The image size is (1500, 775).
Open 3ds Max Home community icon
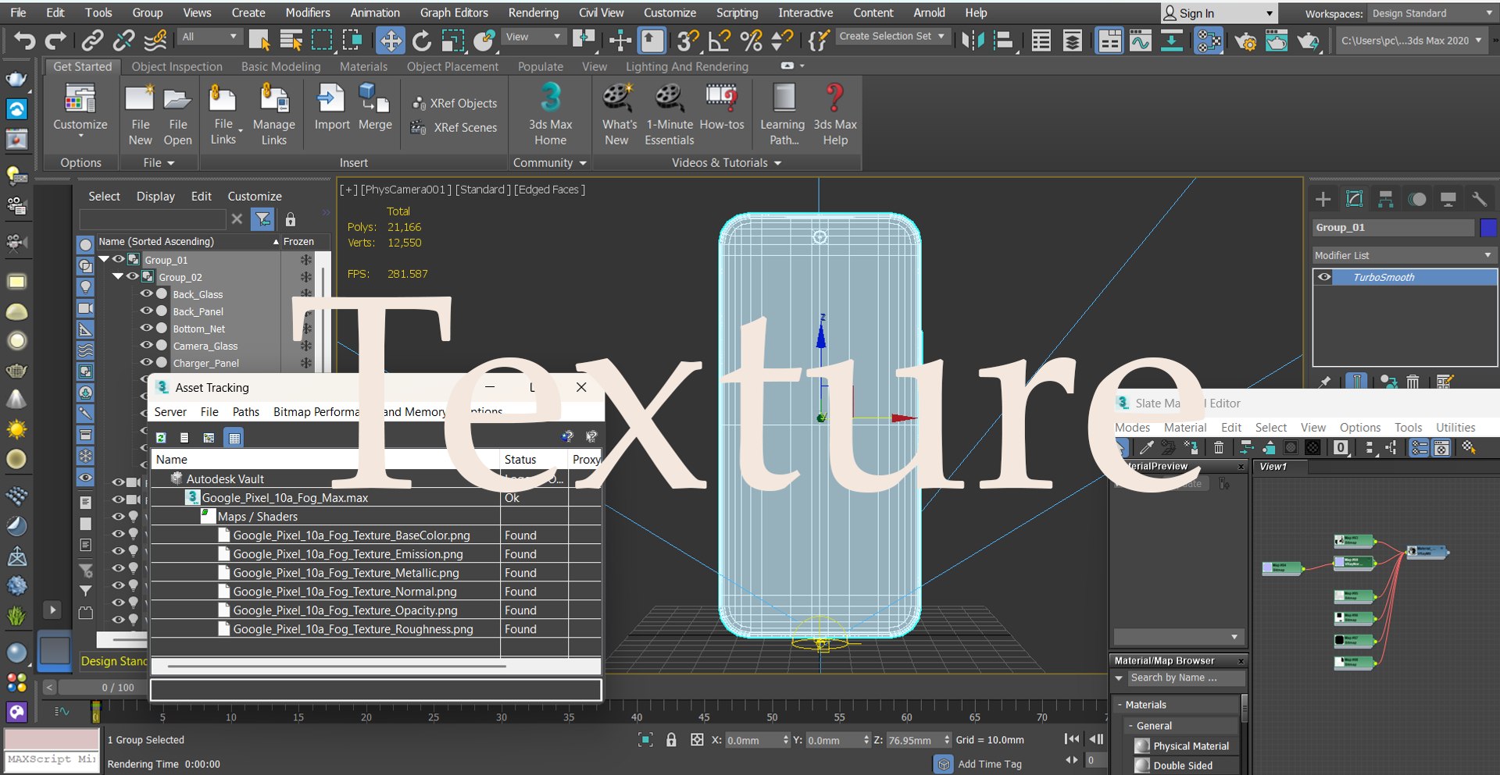(550, 115)
